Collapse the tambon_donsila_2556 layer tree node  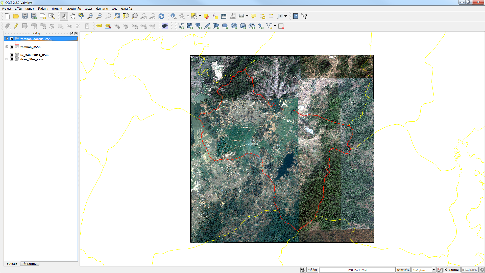[7, 39]
